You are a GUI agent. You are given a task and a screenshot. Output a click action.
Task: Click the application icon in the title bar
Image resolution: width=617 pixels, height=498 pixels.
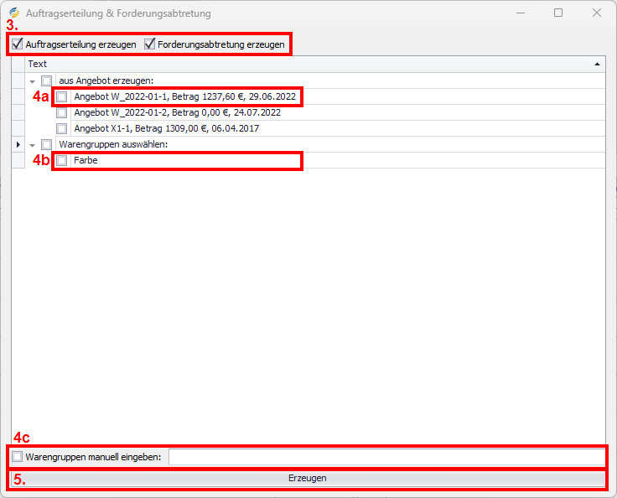coord(13,13)
